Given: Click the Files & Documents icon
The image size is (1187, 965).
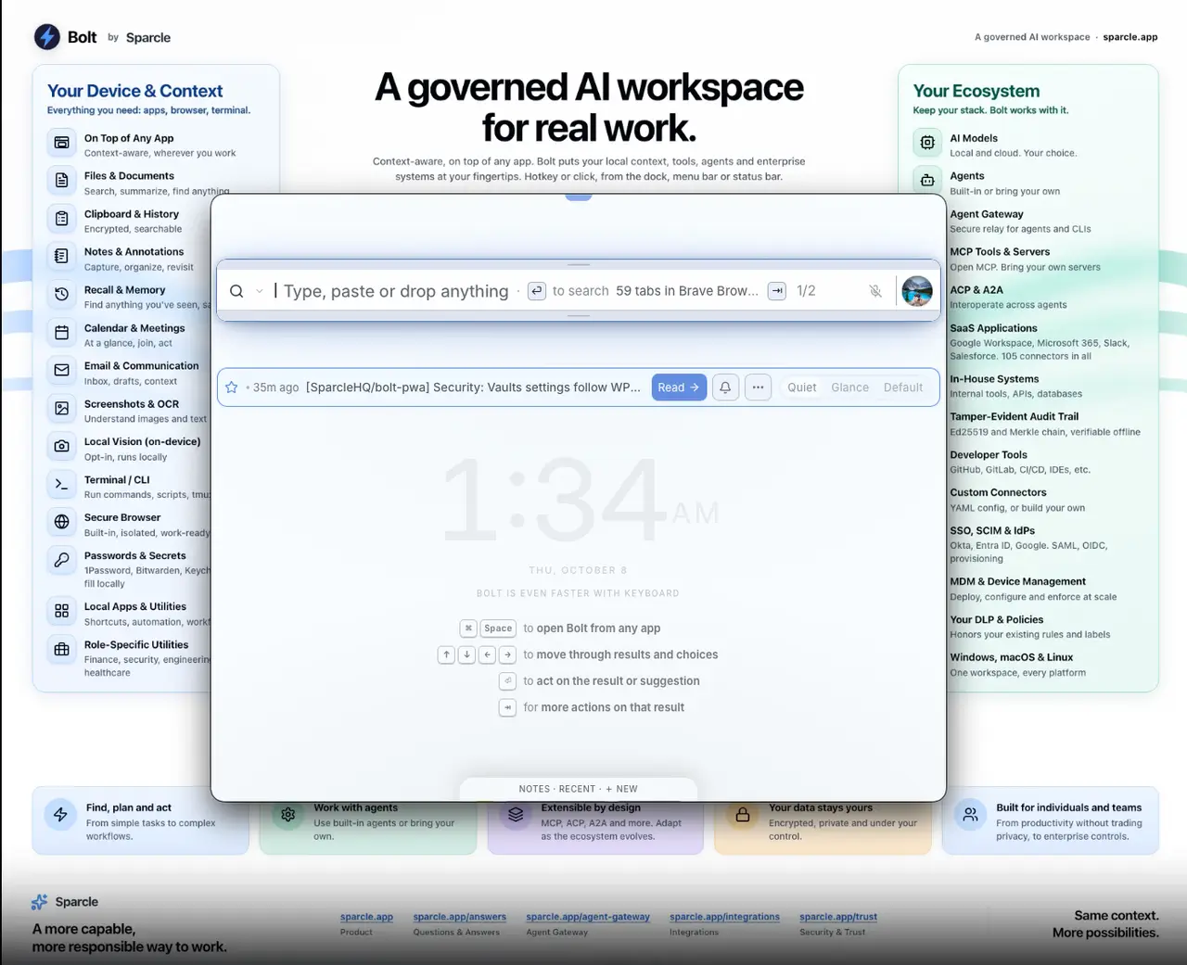Looking at the screenshot, I should click(x=62, y=181).
